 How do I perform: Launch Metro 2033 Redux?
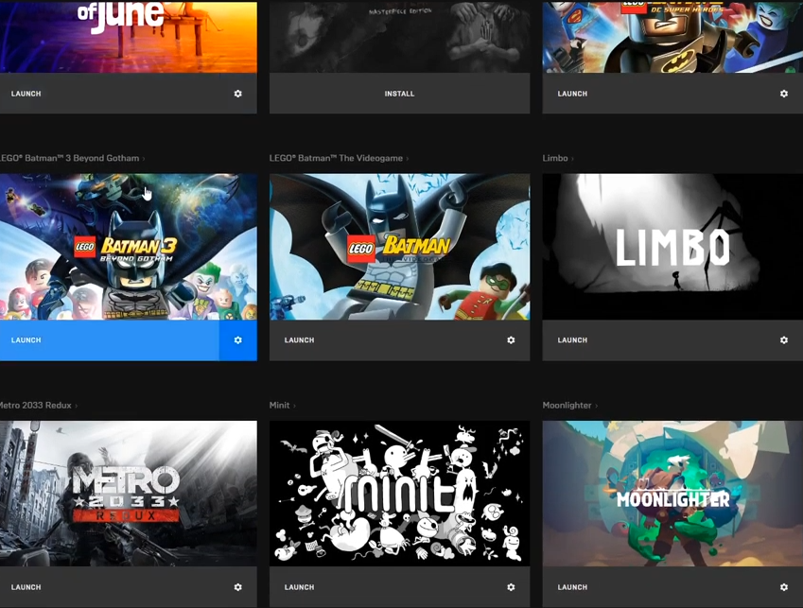point(26,587)
